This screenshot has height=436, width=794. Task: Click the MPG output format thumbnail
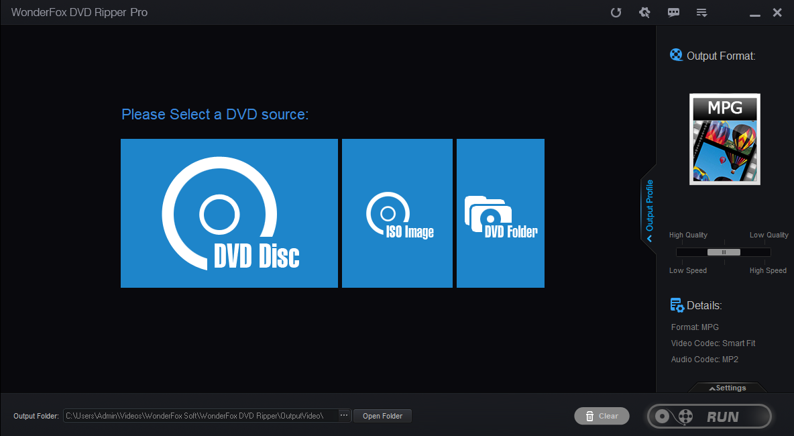point(724,139)
